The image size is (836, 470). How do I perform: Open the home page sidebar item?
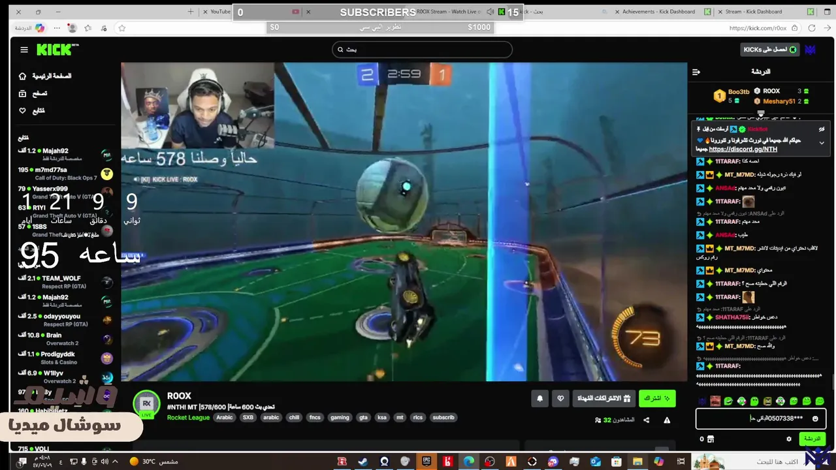pos(46,76)
